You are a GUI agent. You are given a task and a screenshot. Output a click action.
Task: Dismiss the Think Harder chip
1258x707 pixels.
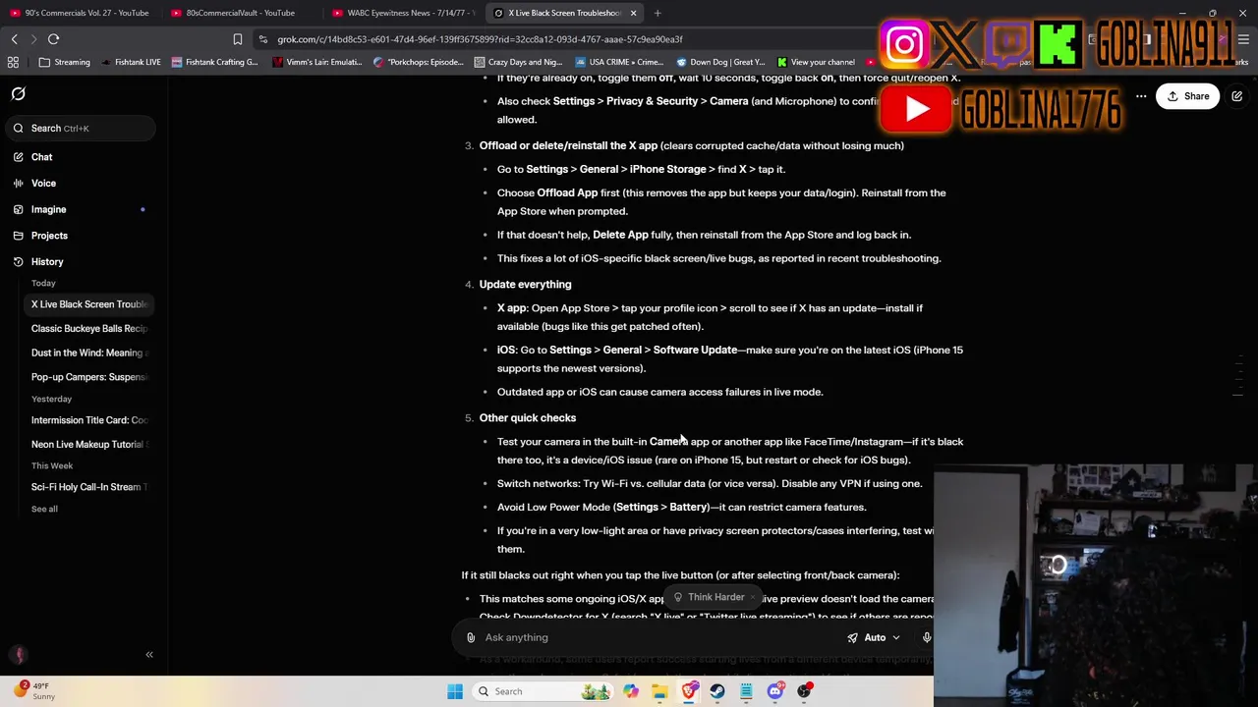754,597
